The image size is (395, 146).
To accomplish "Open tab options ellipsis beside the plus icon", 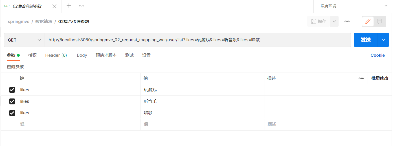I will tap(82, 6).
